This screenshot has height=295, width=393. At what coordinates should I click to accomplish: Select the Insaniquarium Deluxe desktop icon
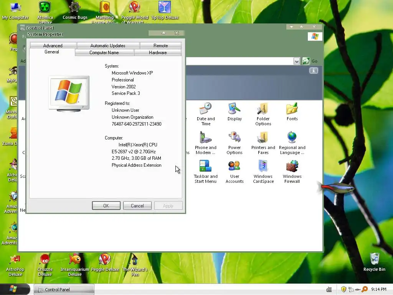75,265
